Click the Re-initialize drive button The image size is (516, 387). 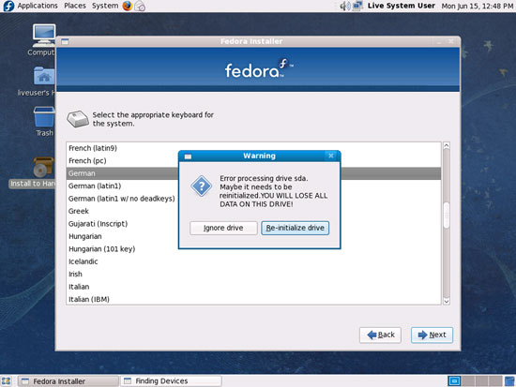[295, 228]
